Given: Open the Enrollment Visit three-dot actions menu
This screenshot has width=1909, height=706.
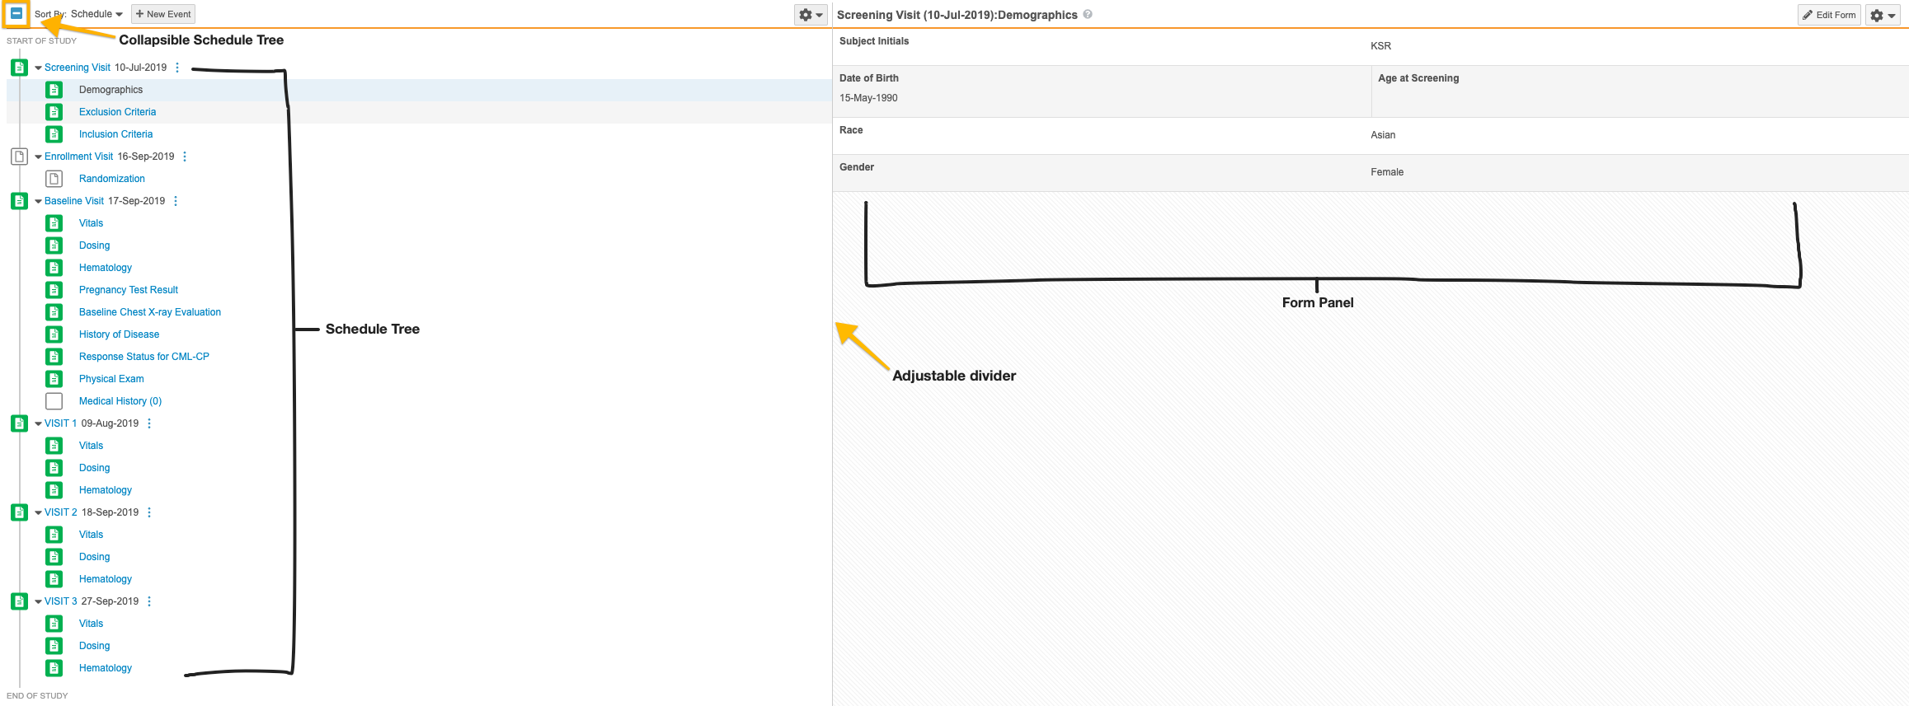Looking at the screenshot, I should tap(185, 157).
